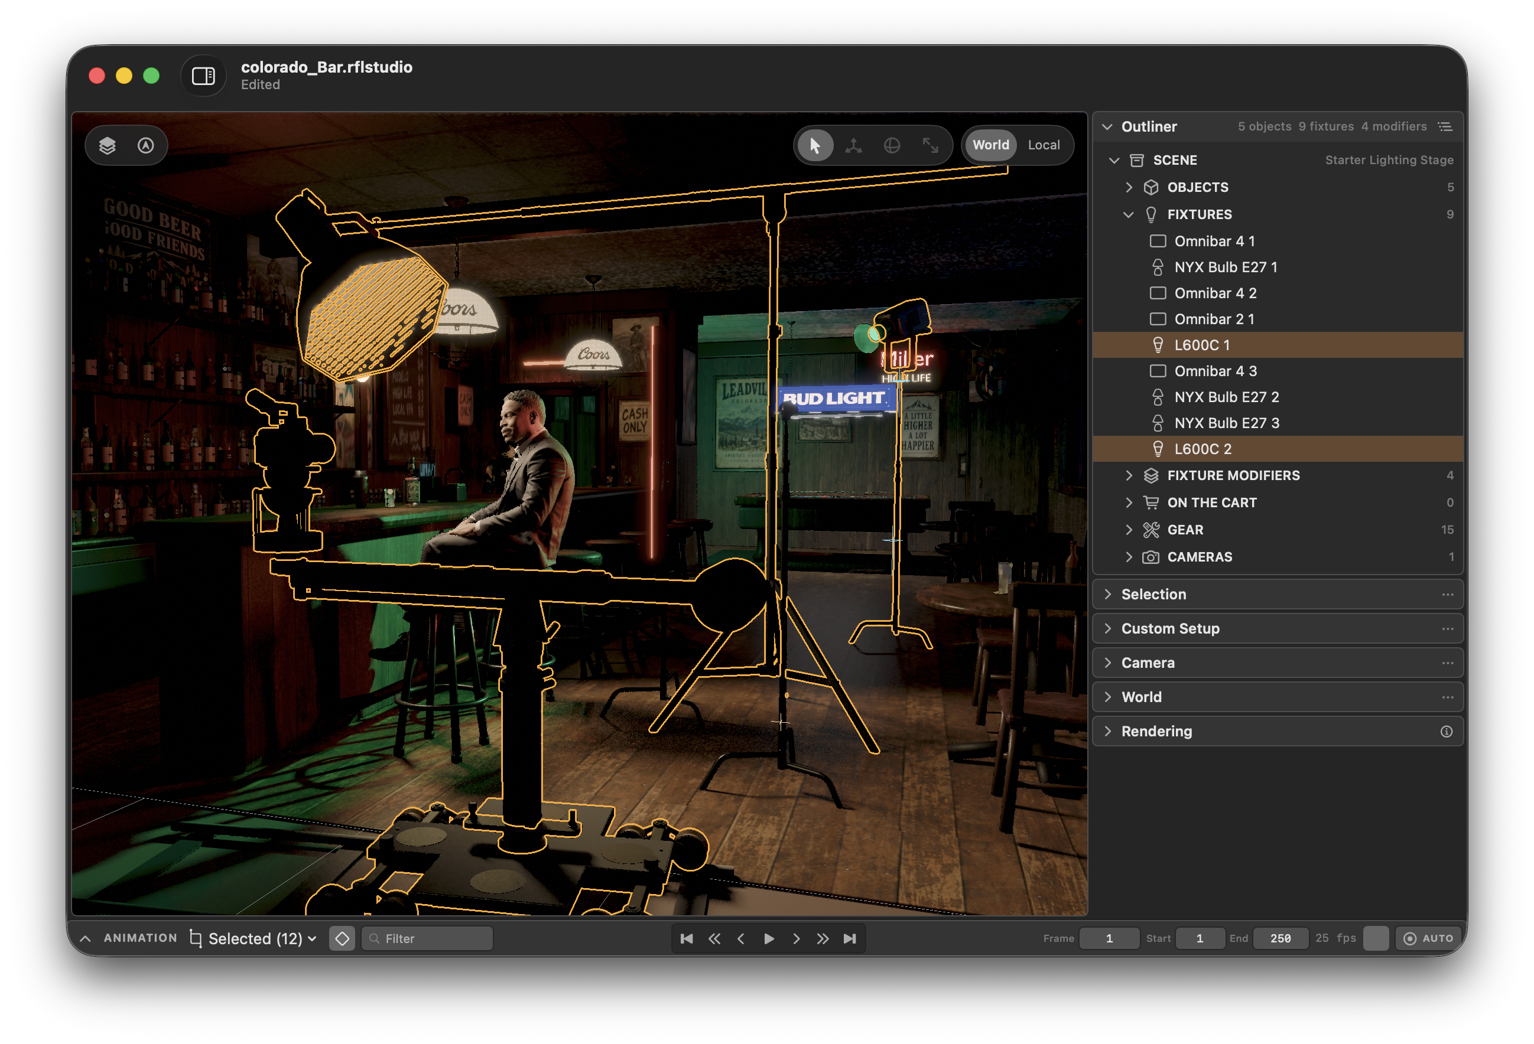Toggle the sidebar panel button
Screen dimensions: 1534x1044
click(203, 76)
